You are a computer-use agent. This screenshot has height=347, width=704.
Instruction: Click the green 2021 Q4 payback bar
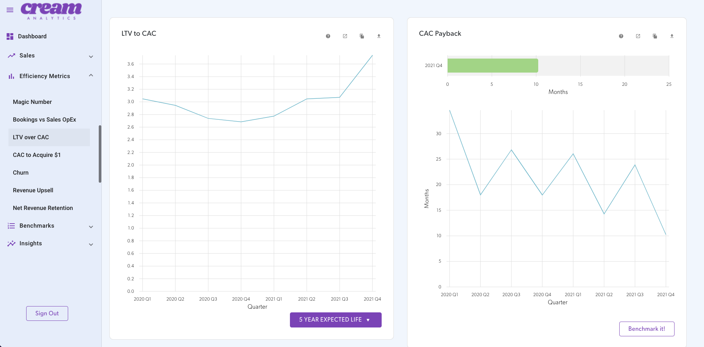pyautogui.click(x=493, y=65)
